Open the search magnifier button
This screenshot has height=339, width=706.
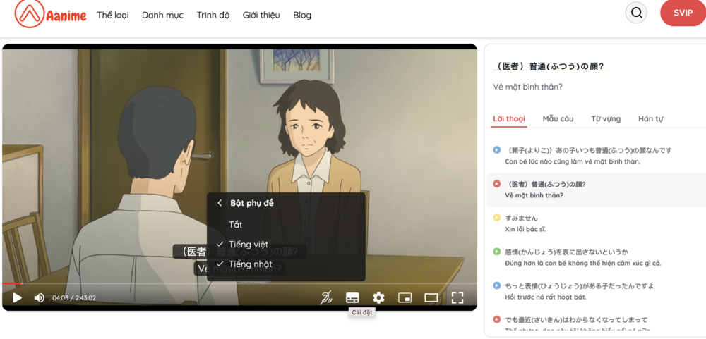(x=636, y=13)
